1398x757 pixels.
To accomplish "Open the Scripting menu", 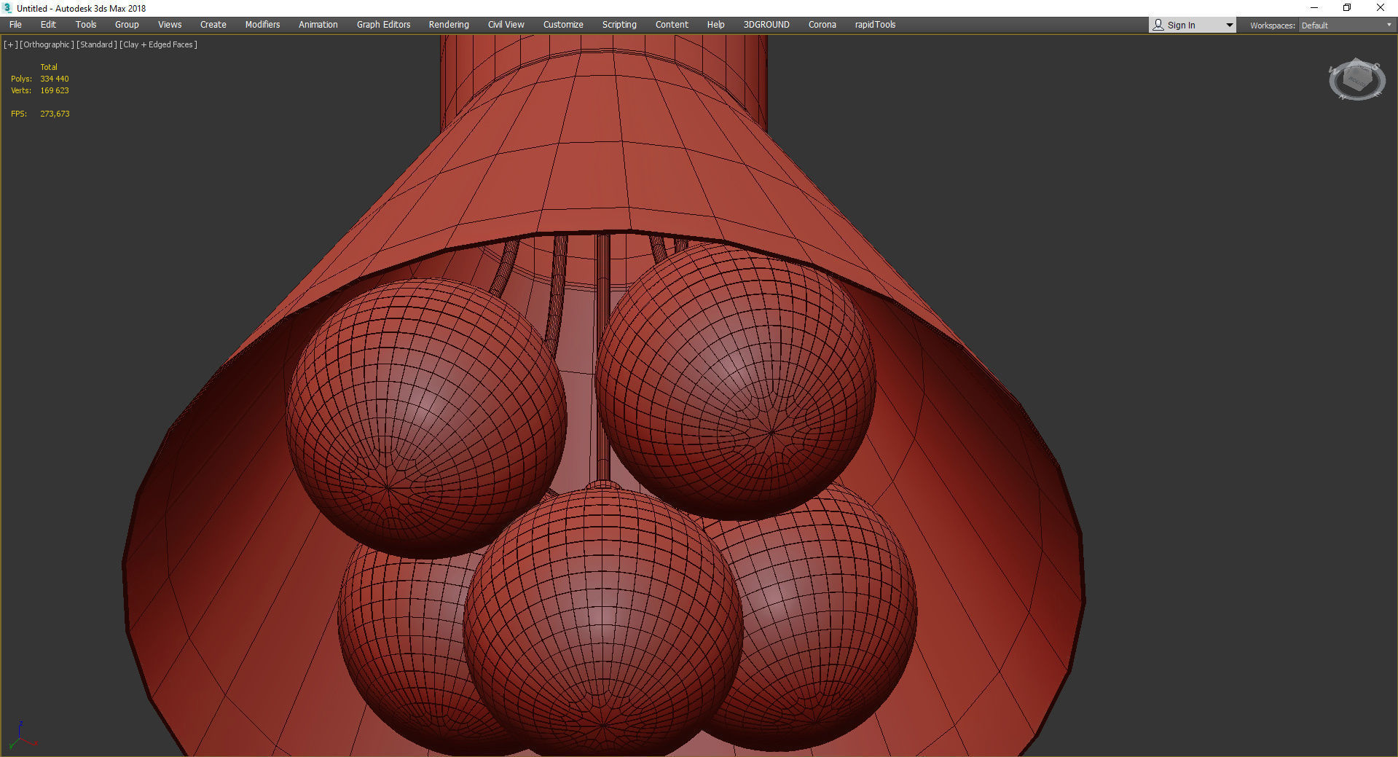I will (x=619, y=25).
